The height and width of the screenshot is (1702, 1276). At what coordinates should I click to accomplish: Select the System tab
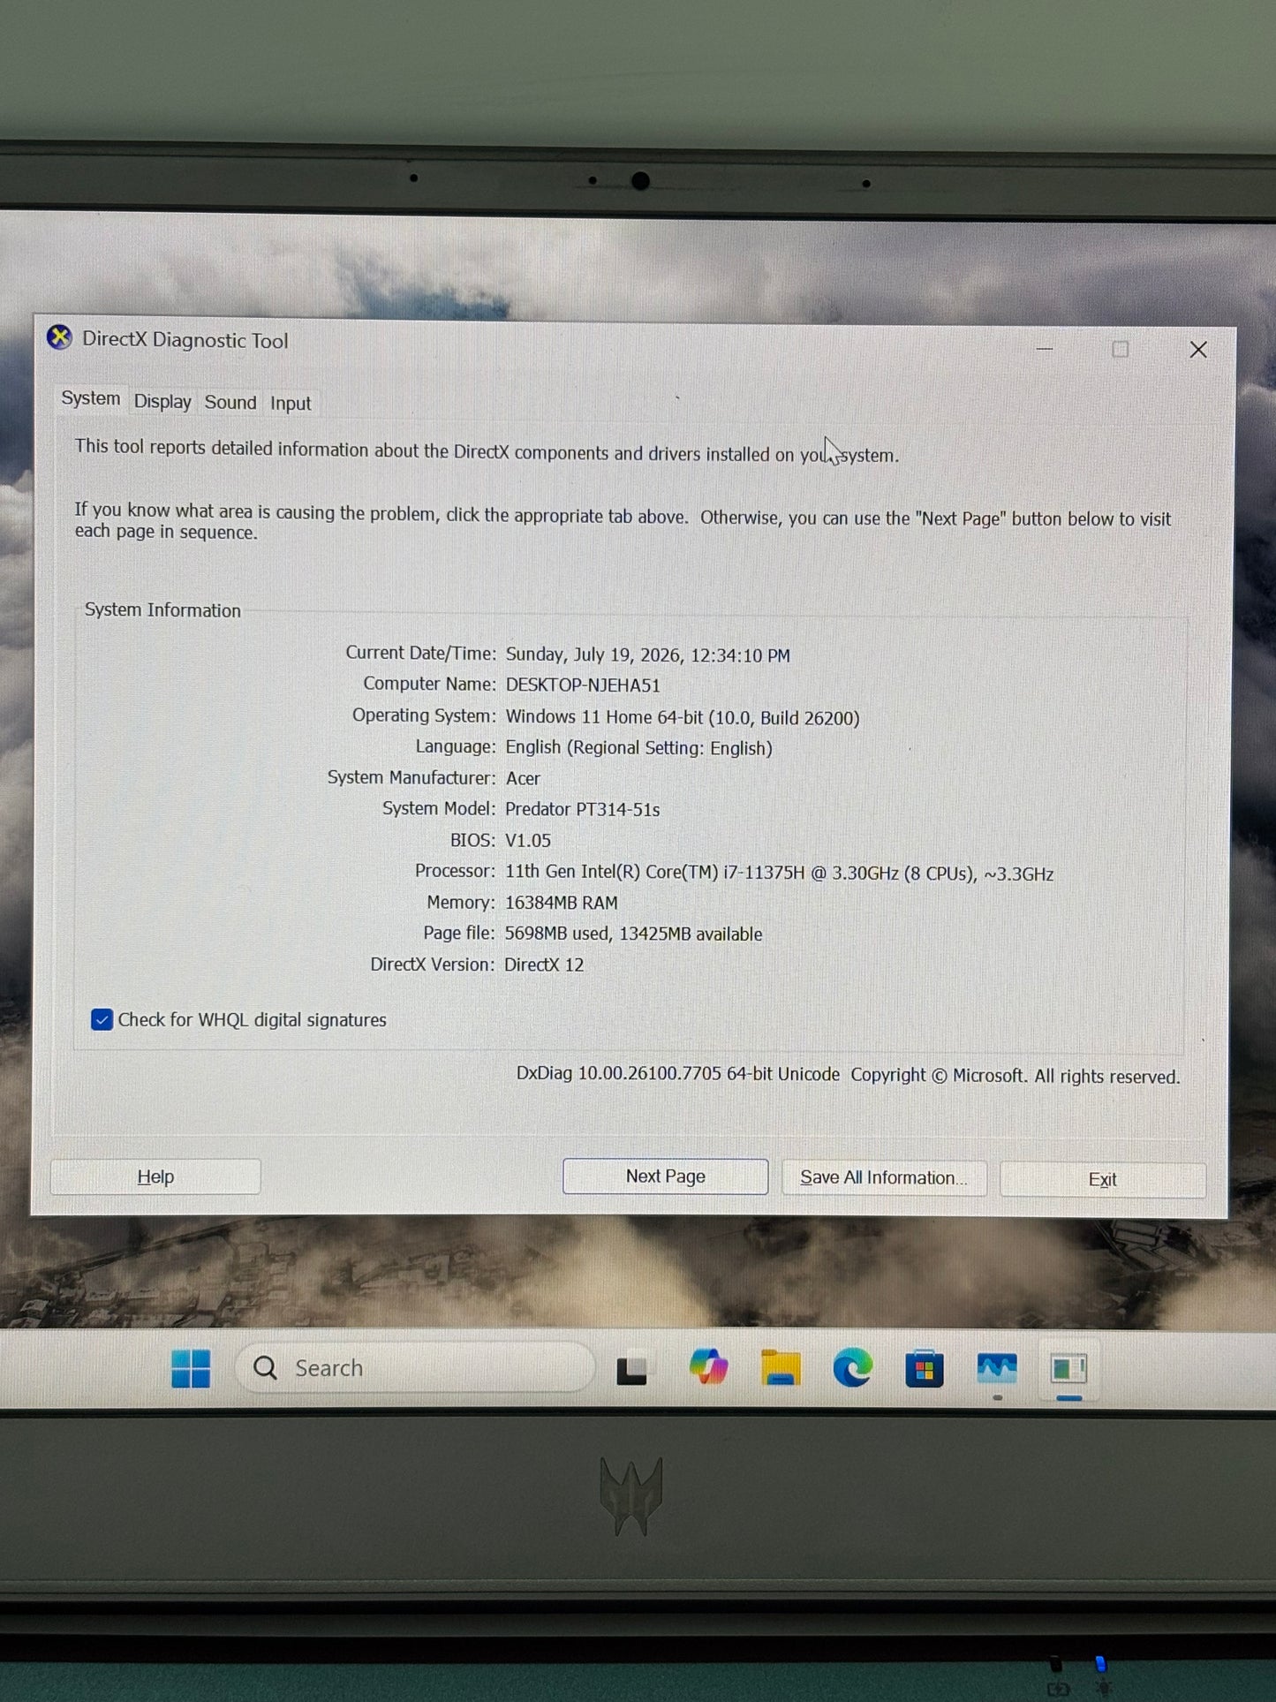coord(90,398)
